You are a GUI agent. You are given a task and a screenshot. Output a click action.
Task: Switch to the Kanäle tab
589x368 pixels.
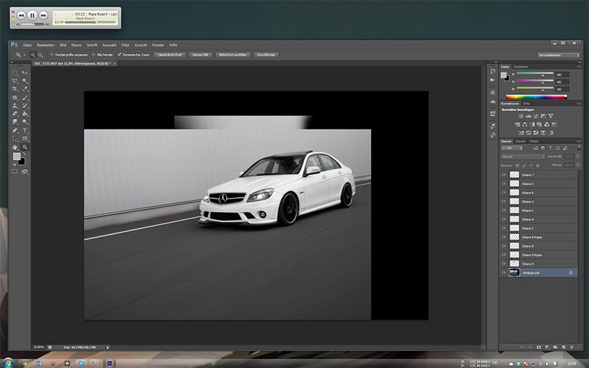pos(521,141)
